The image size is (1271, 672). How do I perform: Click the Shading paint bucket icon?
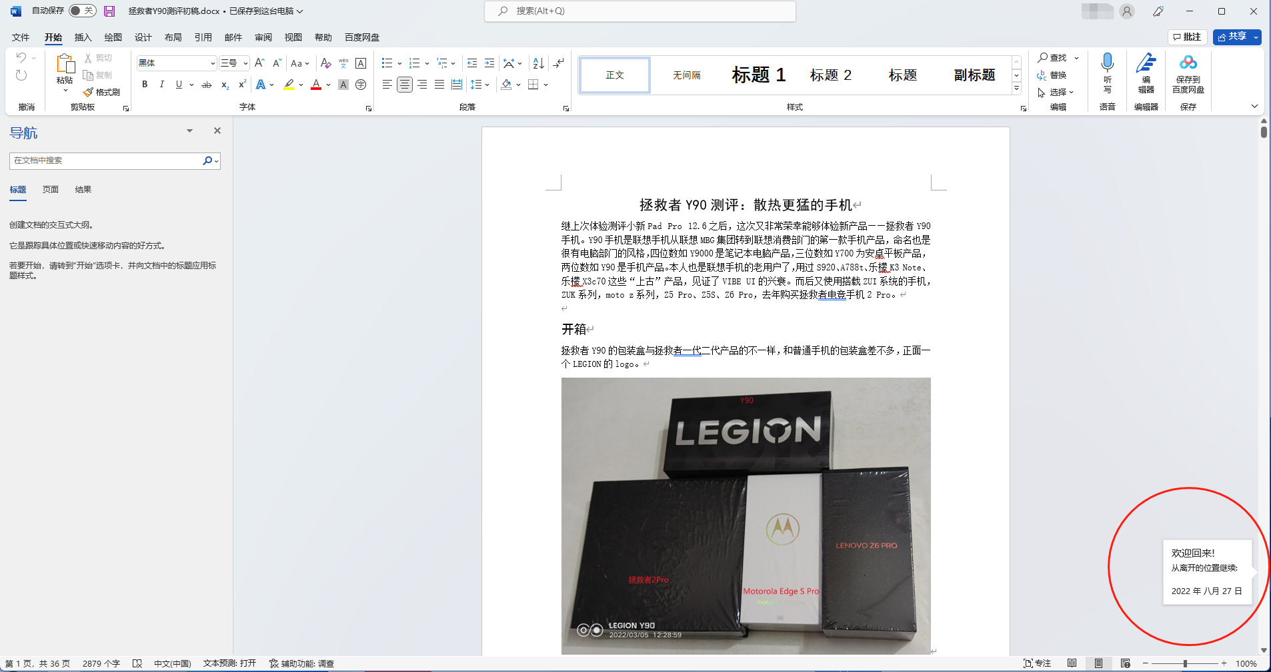point(506,85)
